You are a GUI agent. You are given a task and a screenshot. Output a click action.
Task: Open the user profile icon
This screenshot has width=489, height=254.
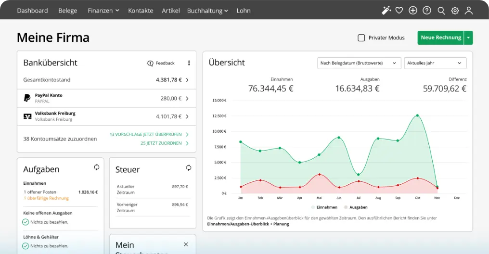469,11
